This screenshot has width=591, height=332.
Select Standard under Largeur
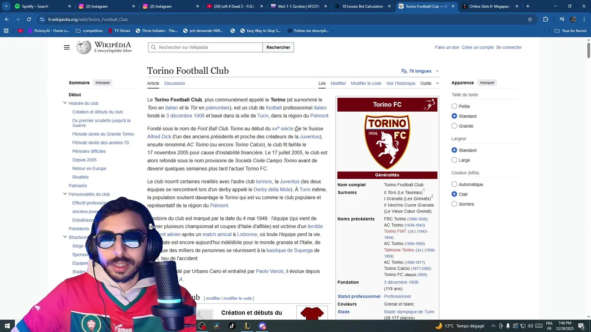pyautogui.click(x=454, y=150)
